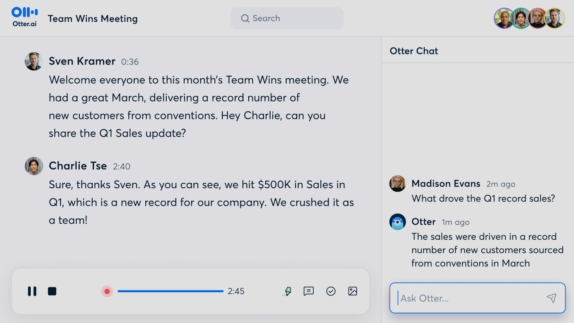The image size is (574, 323).
Task: Click the action item checkmark icon
Action: 331,291
